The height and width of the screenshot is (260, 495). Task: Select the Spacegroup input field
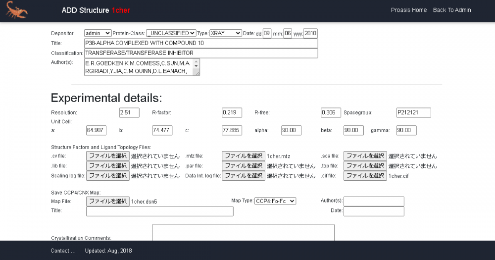(x=413, y=112)
